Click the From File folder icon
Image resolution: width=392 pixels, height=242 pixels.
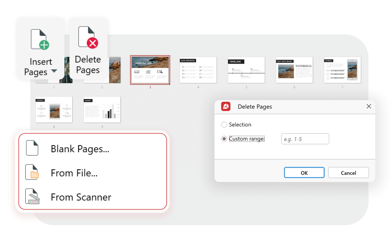click(x=32, y=172)
